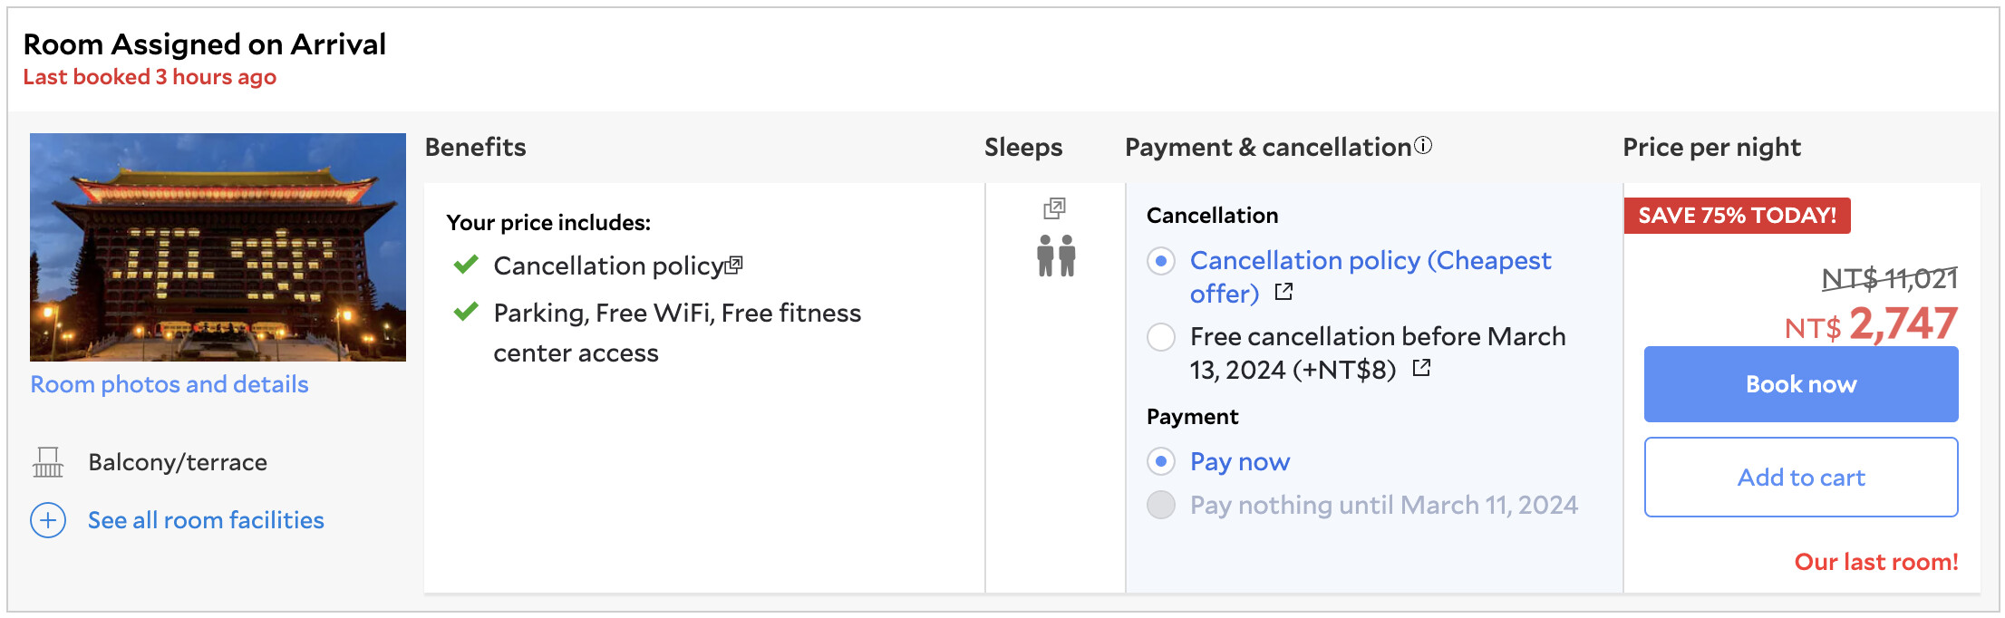This screenshot has height=618, width=2005.
Task: Click the info icon next to Payment & cancellation
Action: [1423, 145]
